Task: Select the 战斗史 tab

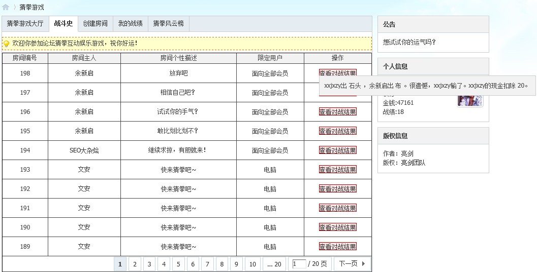Action: (64, 24)
